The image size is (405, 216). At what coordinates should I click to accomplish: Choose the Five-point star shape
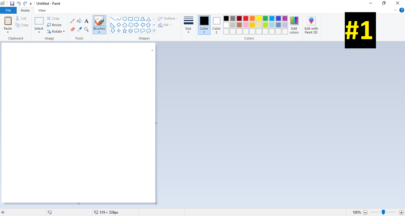[125, 31]
